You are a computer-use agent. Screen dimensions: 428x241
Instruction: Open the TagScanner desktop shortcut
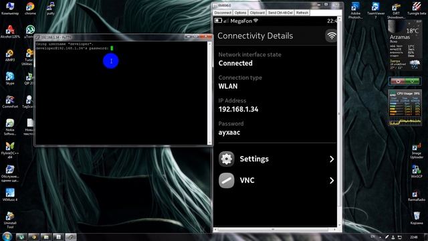click(28, 102)
